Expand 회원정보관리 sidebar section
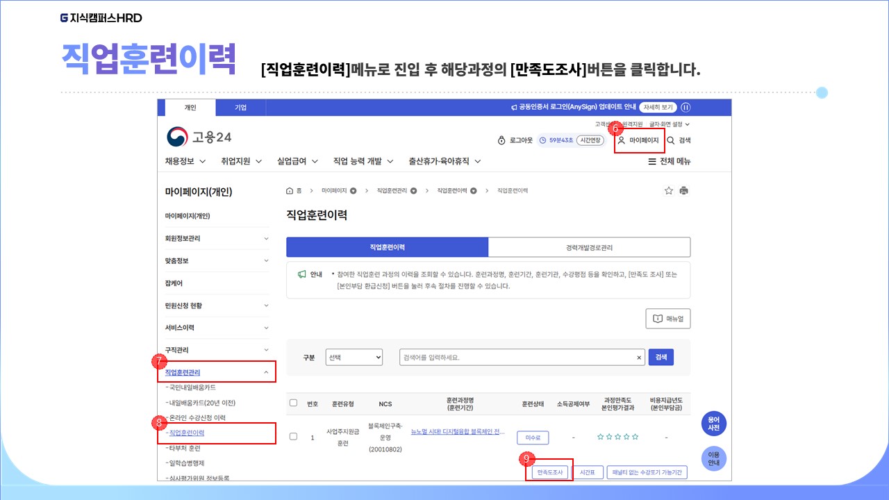The image size is (889, 500). point(266,238)
